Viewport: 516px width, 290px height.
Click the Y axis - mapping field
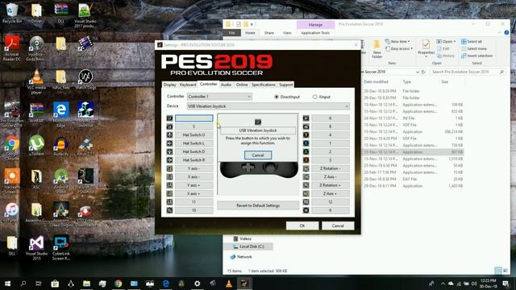(193, 168)
